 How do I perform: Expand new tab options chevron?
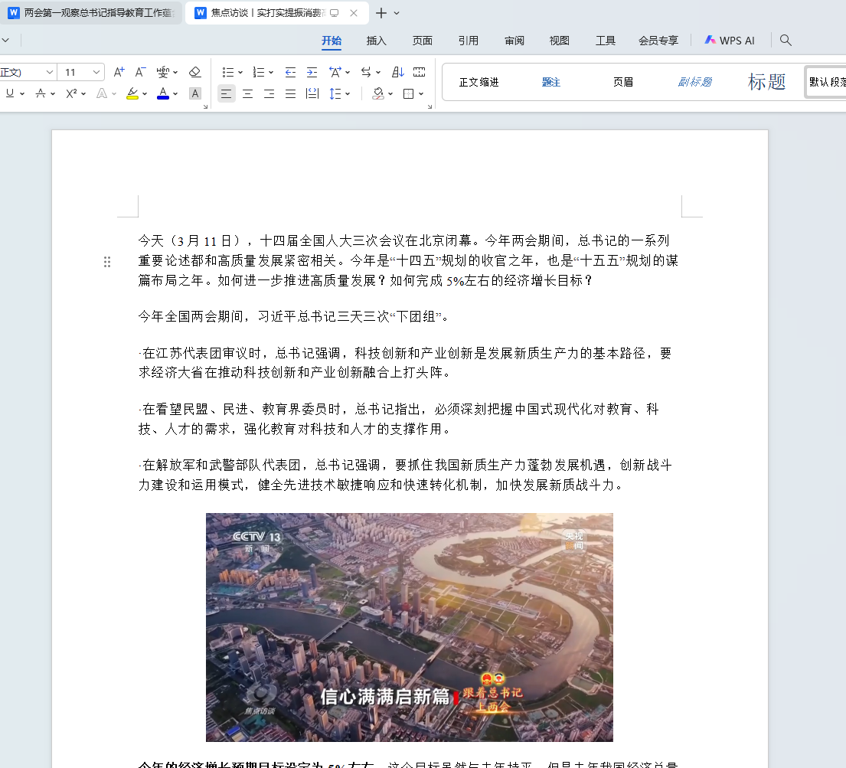point(397,13)
